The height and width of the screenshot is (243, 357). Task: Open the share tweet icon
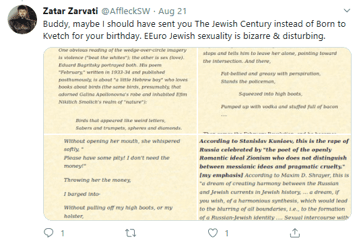pyautogui.click(x=295, y=233)
